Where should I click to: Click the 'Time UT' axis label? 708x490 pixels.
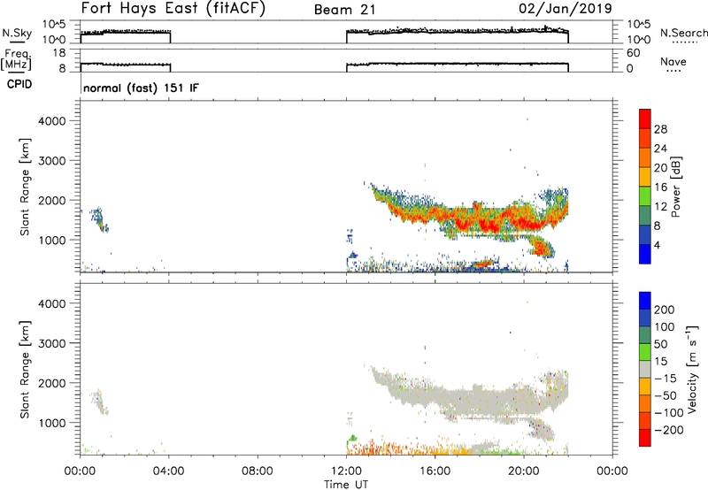[x=346, y=484]
